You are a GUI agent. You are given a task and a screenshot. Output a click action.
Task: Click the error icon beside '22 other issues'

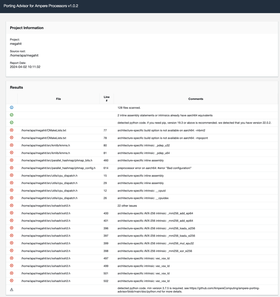[x=12, y=206]
